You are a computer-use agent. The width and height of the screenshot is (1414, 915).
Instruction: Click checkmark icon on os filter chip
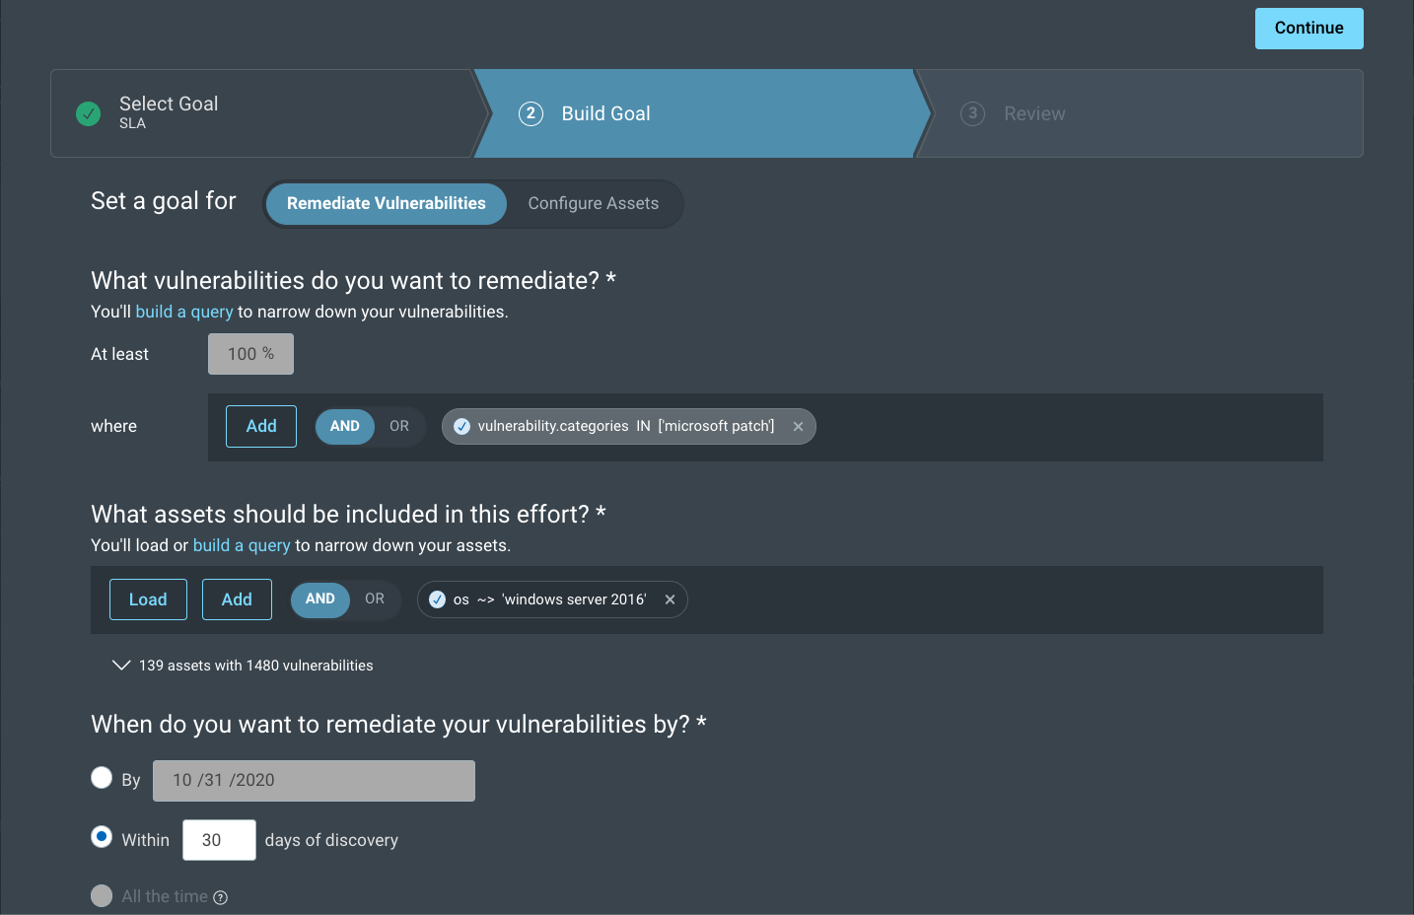coord(437,599)
